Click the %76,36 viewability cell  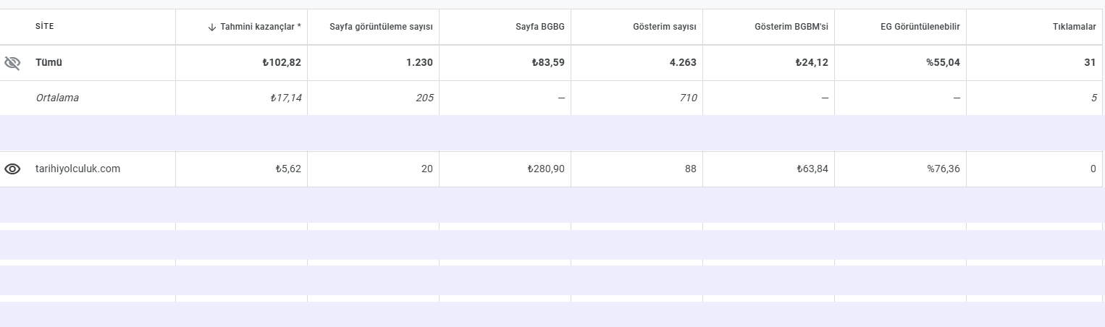[x=944, y=169]
